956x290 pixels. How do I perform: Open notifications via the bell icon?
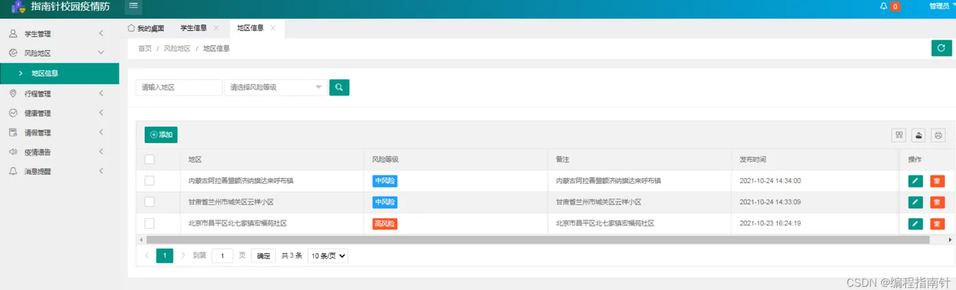[x=884, y=6]
